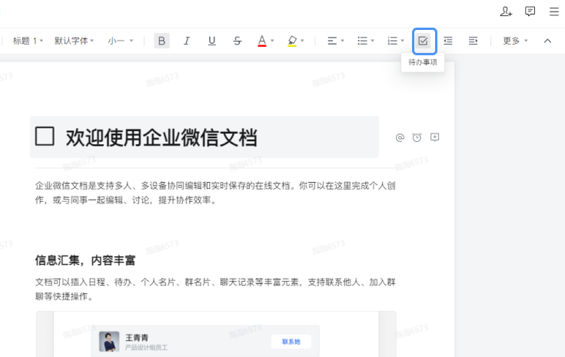Viewport: 565px width, 357px height.
Task: Toggle bold formatting
Action: (x=161, y=41)
